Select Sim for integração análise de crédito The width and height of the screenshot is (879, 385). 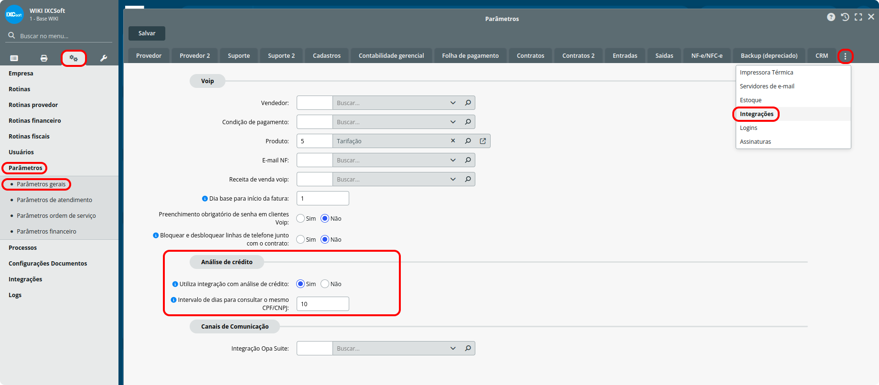coord(300,284)
